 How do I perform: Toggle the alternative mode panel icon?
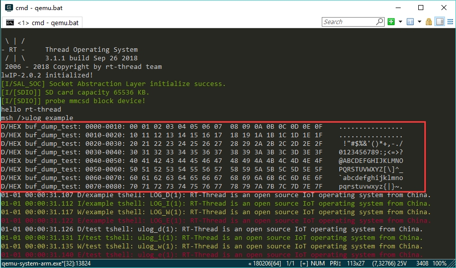[x=440, y=22]
